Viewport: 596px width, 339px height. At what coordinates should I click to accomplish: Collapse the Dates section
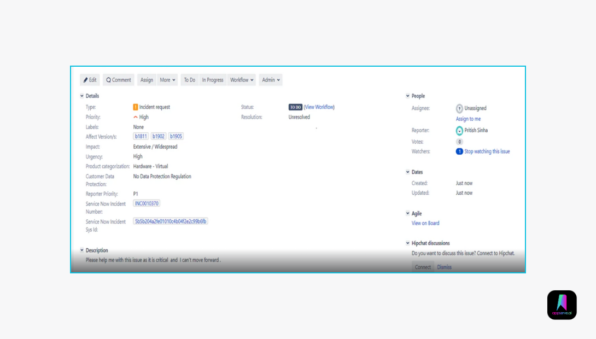click(x=407, y=172)
